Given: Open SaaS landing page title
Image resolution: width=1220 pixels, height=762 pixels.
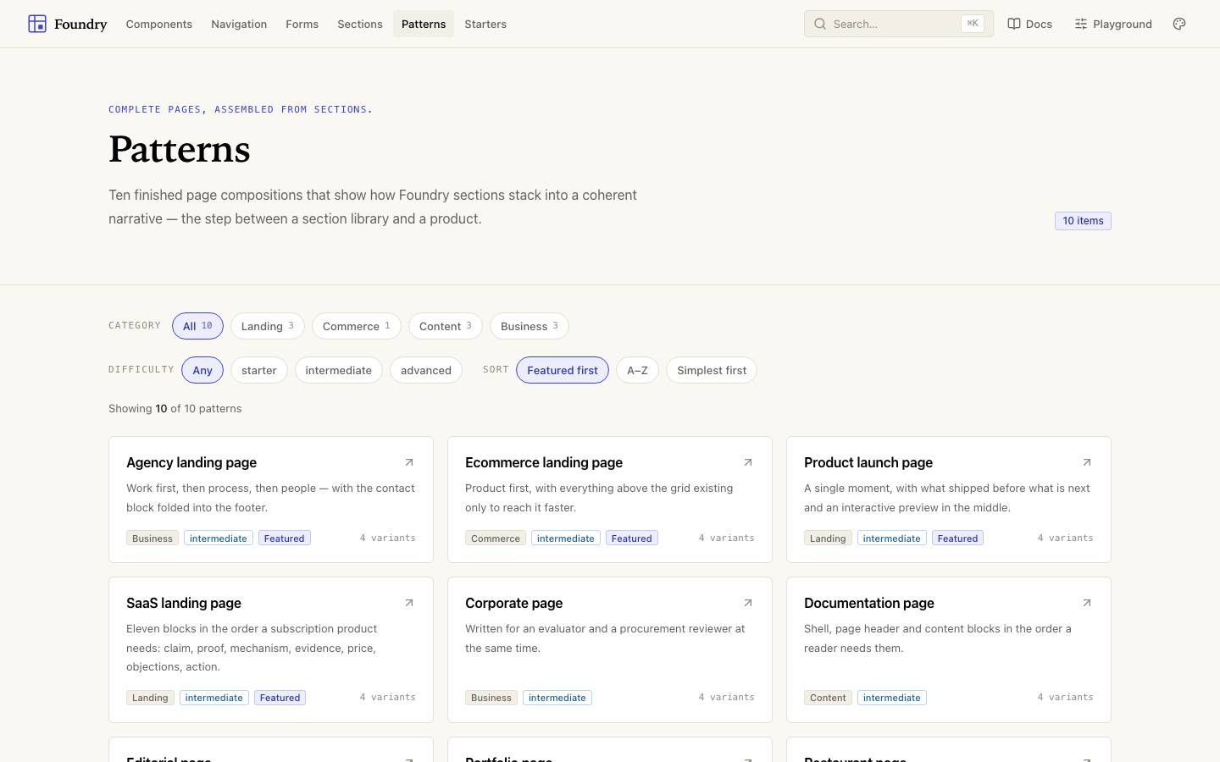Looking at the screenshot, I should click(184, 603).
